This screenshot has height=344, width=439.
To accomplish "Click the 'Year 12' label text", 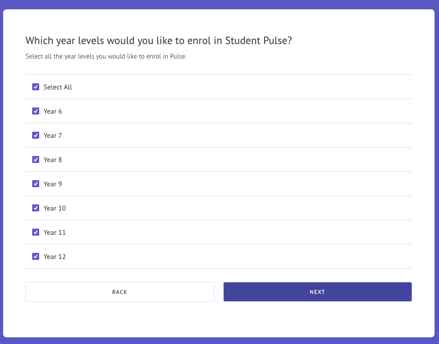I will pyautogui.click(x=55, y=257).
